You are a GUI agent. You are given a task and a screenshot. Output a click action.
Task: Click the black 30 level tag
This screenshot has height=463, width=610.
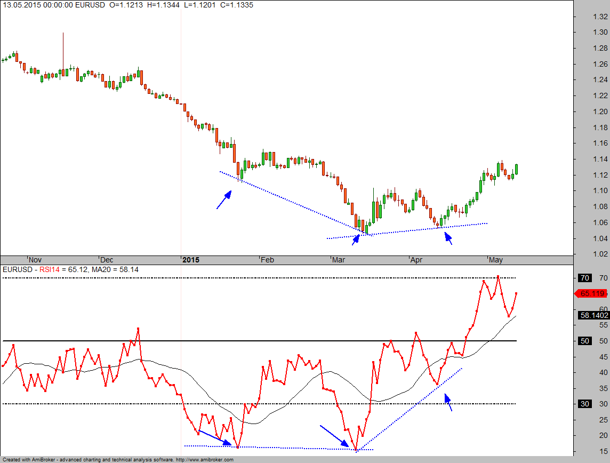[x=585, y=404]
